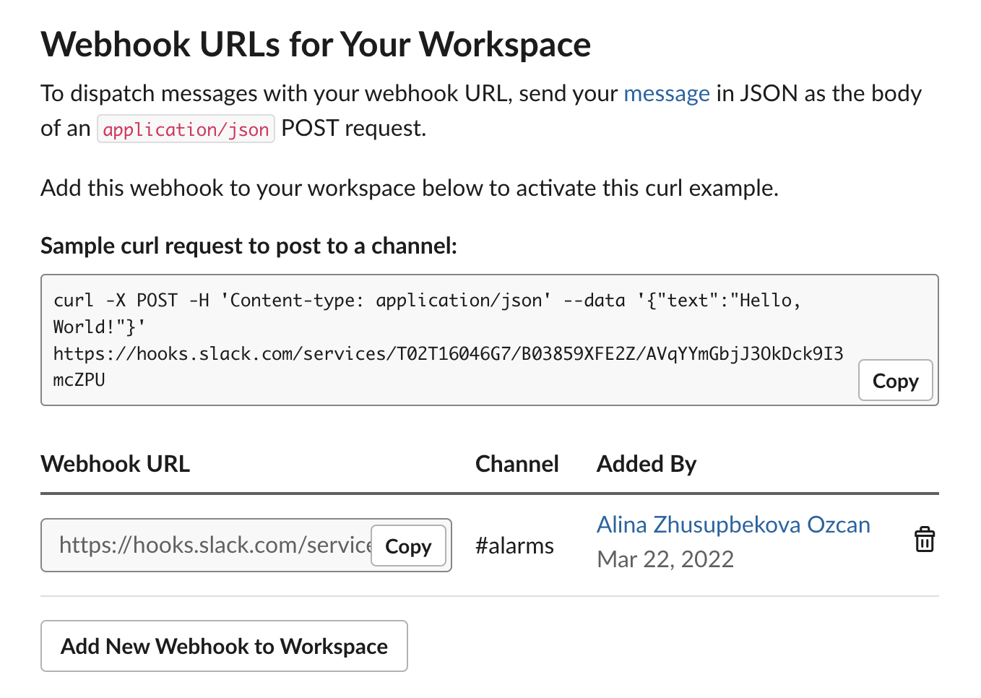Screen dimensions: 981x698
Task: Click the 'Webhook URL' column header
Action: (x=116, y=464)
